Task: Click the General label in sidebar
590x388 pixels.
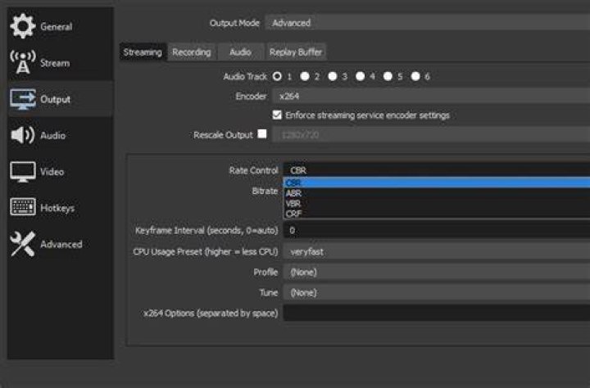Action: click(x=57, y=27)
